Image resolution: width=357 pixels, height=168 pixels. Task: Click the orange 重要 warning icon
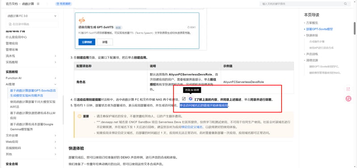click(x=79, y=116)
